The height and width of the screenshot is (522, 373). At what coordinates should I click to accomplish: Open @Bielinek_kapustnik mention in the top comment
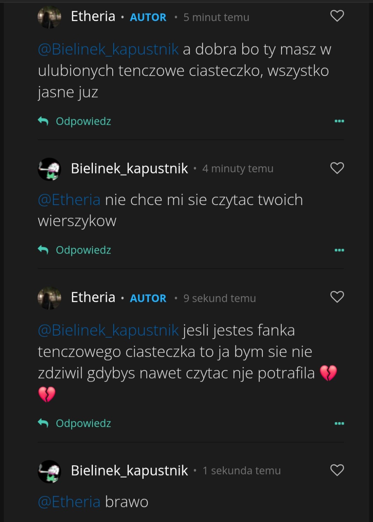click(x=108, y=50)
